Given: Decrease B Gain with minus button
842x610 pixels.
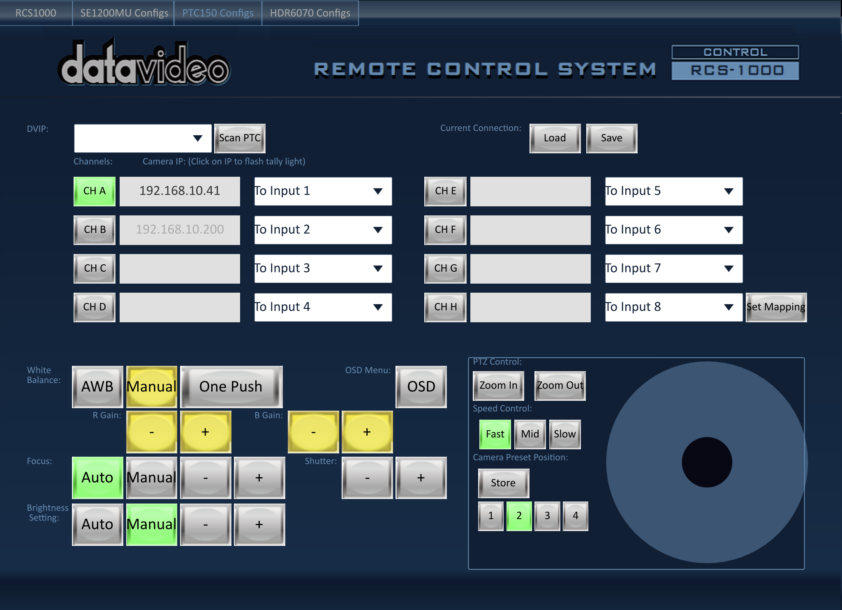Looking at the screenshot, I should (313, 432).
